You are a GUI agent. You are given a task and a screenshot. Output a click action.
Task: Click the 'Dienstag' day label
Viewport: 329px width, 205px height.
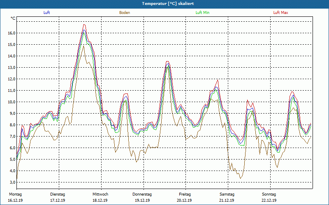point(58,194)
